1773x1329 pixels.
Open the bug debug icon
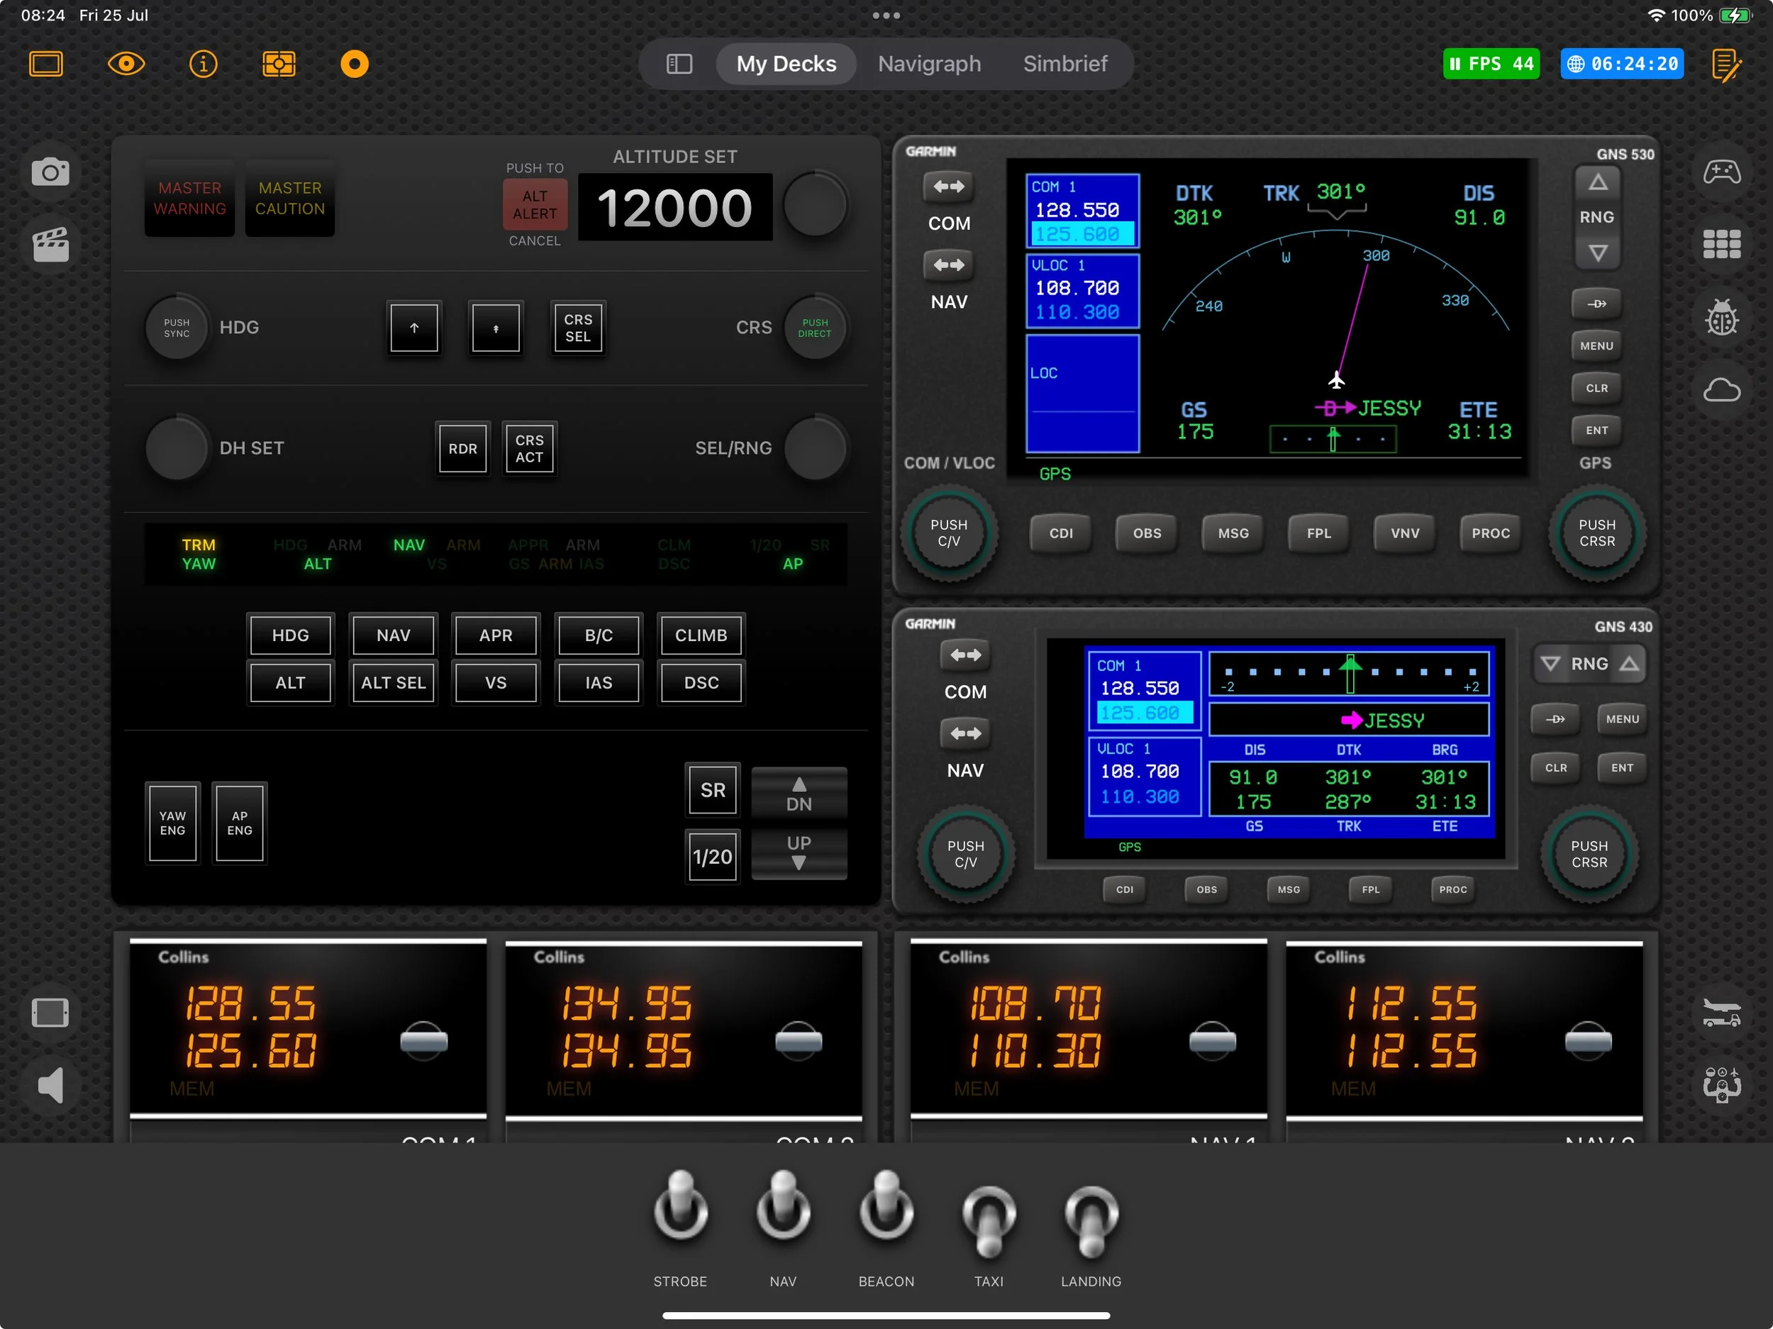1722,318
